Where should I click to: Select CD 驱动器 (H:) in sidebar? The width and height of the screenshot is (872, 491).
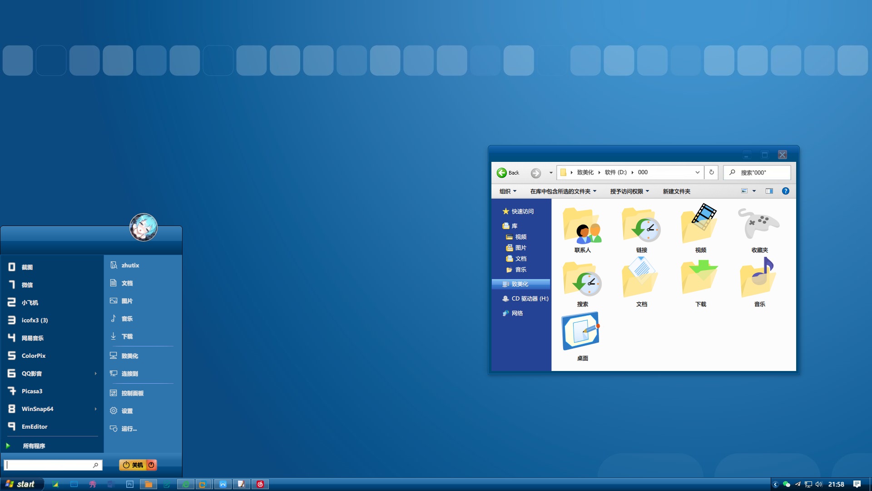pos(525,299)
